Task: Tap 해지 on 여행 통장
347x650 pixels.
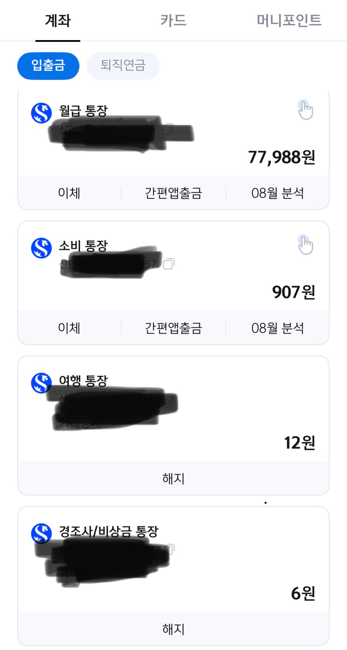Action: click(173, 478)
